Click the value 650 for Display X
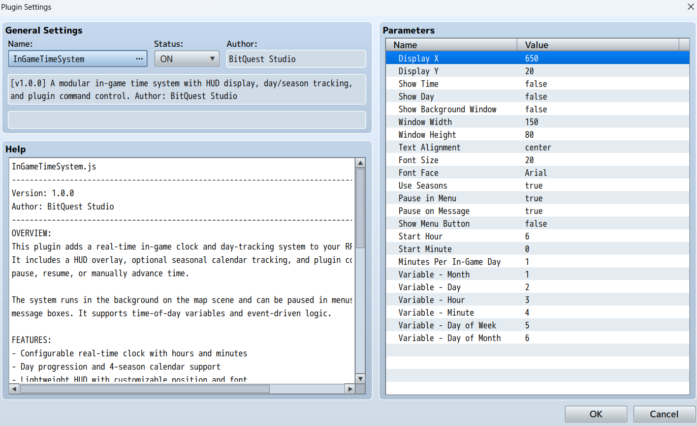The width and height of the screenshot is (697, 426). click(x=531, y=58)
